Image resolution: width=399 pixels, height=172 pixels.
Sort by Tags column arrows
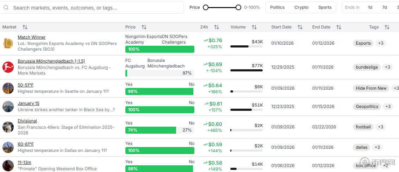point(387,27)
